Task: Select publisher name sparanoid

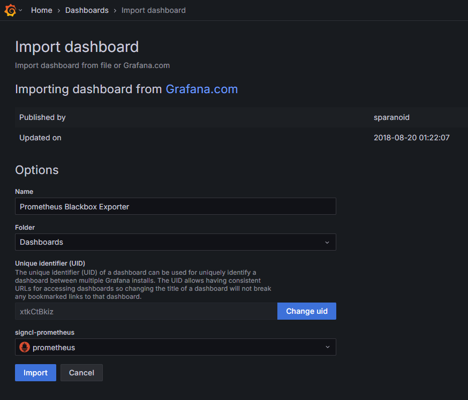Action: (391, 117)
